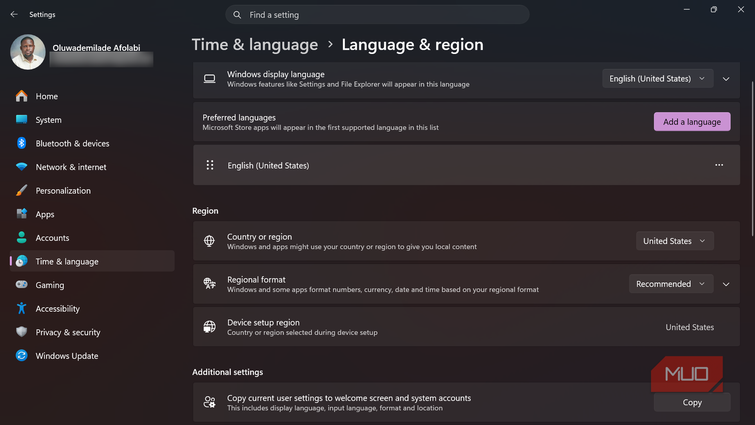
Task: Click the Windows display language laptop icon
Action: 209,79
